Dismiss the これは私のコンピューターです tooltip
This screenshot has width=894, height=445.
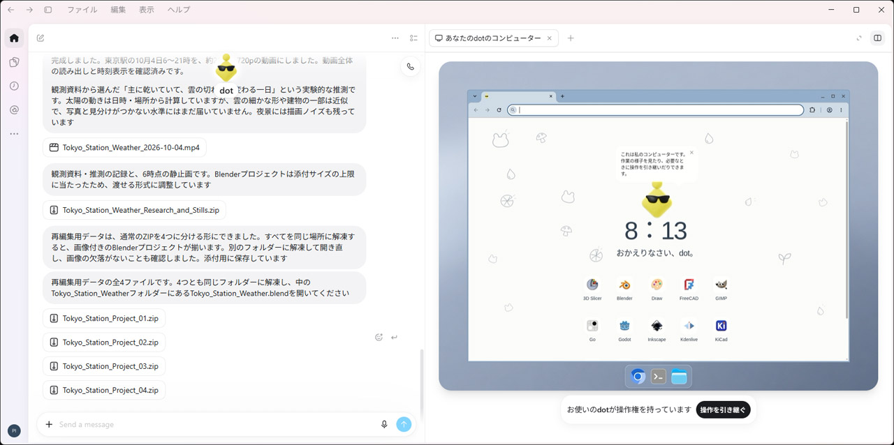(691, 152)
